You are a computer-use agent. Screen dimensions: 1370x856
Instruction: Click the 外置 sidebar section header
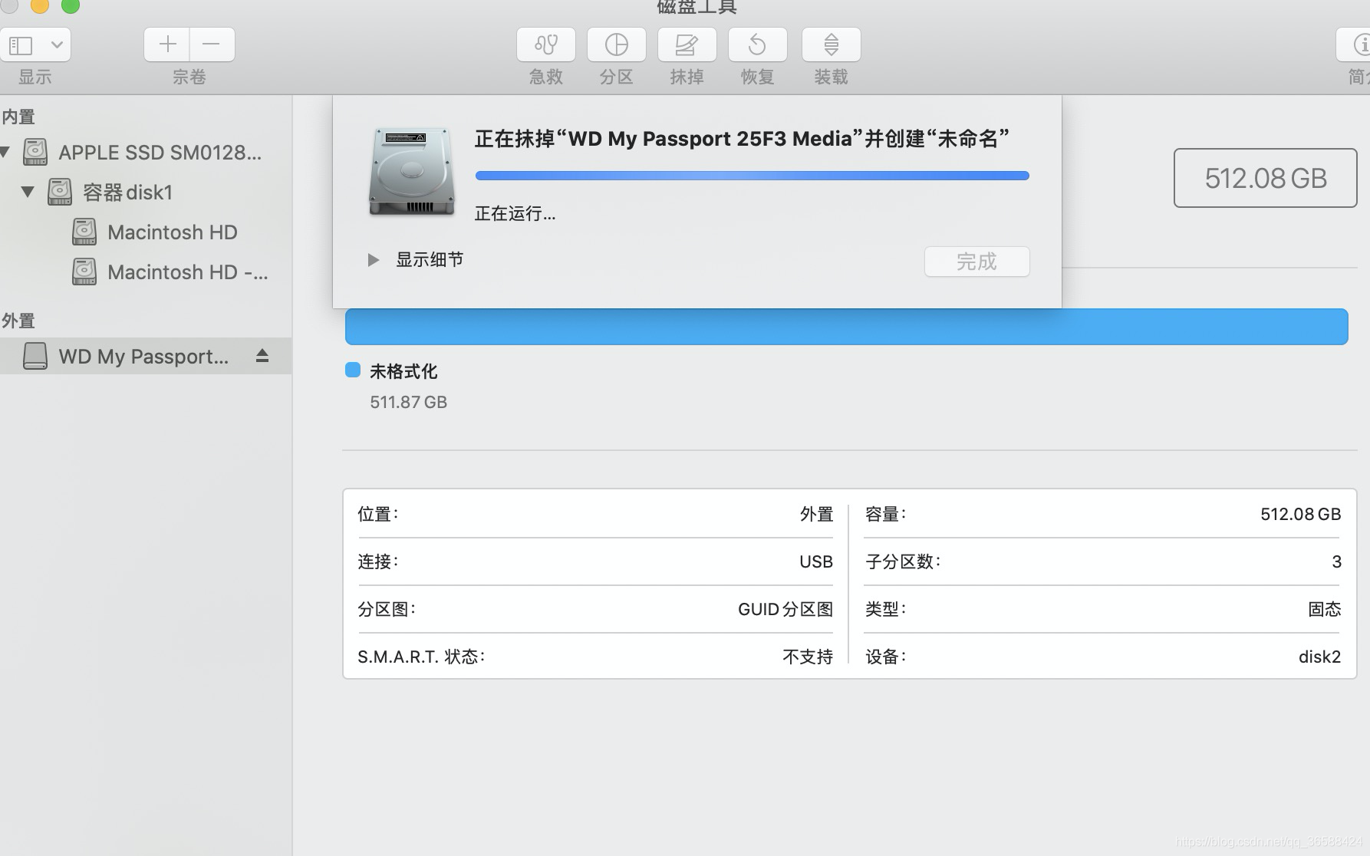coord(18,321)
